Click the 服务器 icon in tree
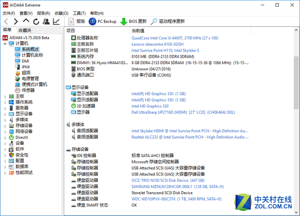The height and width of the screenshot is (216, 300). [x=11, y=108]
